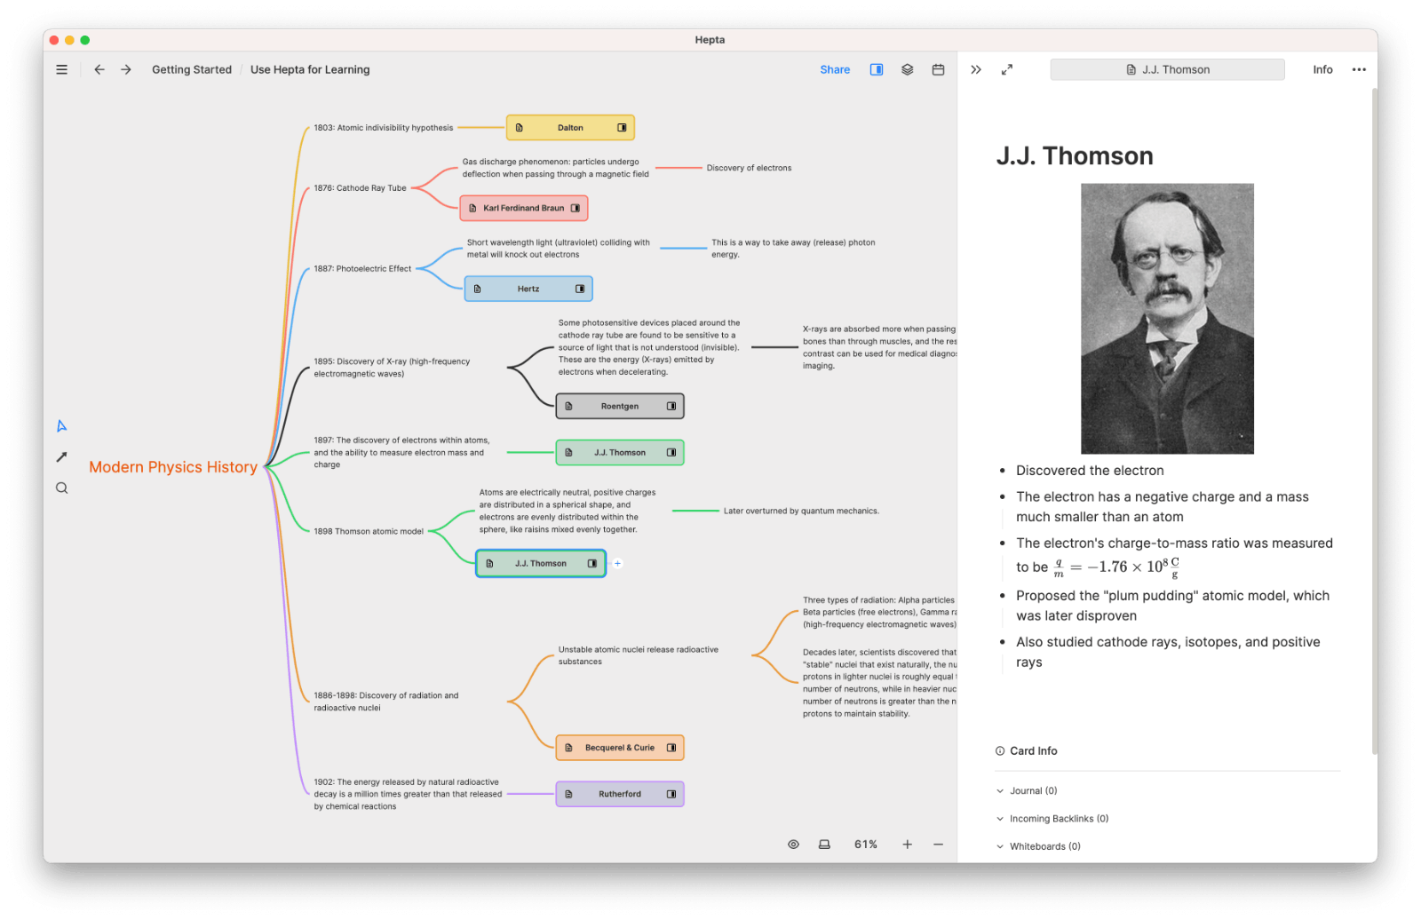Open the three-dots more options menu
Screen dimensions: 1421x920
point(1358,69)
